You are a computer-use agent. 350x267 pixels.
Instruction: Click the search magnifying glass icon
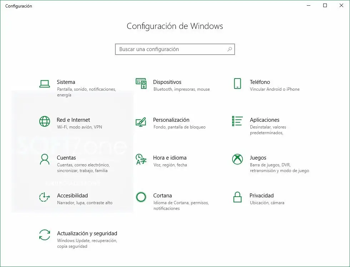coord(230,49)
